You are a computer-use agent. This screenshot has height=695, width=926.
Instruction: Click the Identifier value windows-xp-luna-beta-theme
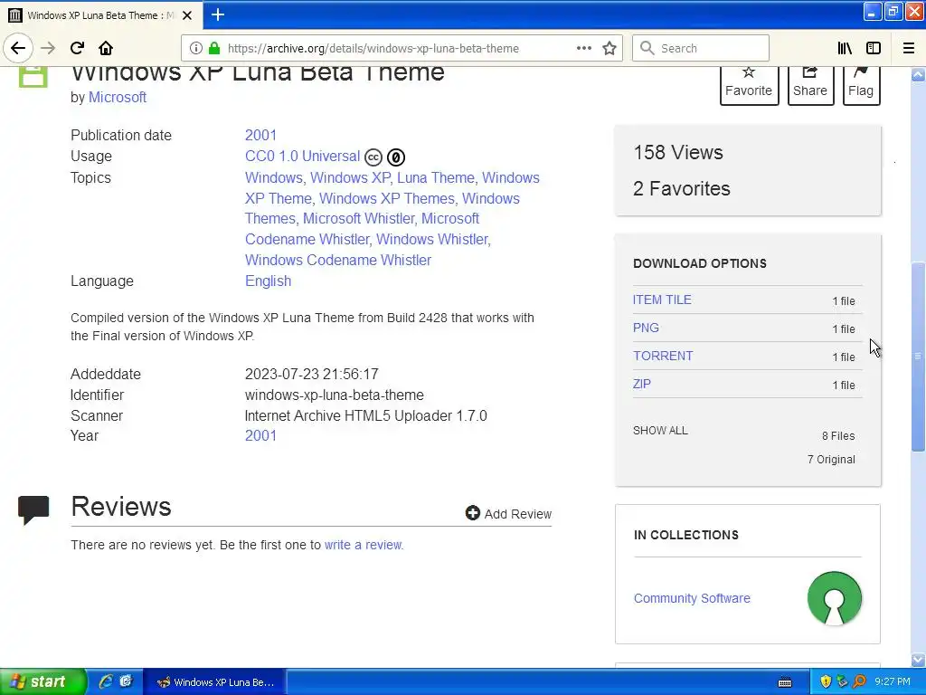pos(335,395)
